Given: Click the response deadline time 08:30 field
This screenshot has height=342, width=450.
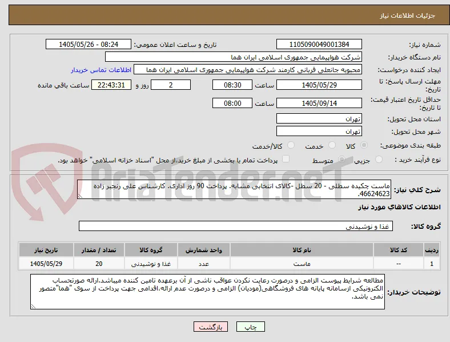Looking at the screenshot, I should (x=232, y=85).
